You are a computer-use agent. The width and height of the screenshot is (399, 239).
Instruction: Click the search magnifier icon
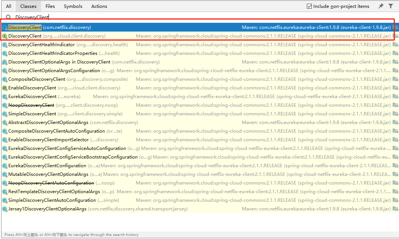[x=8, y=17]
